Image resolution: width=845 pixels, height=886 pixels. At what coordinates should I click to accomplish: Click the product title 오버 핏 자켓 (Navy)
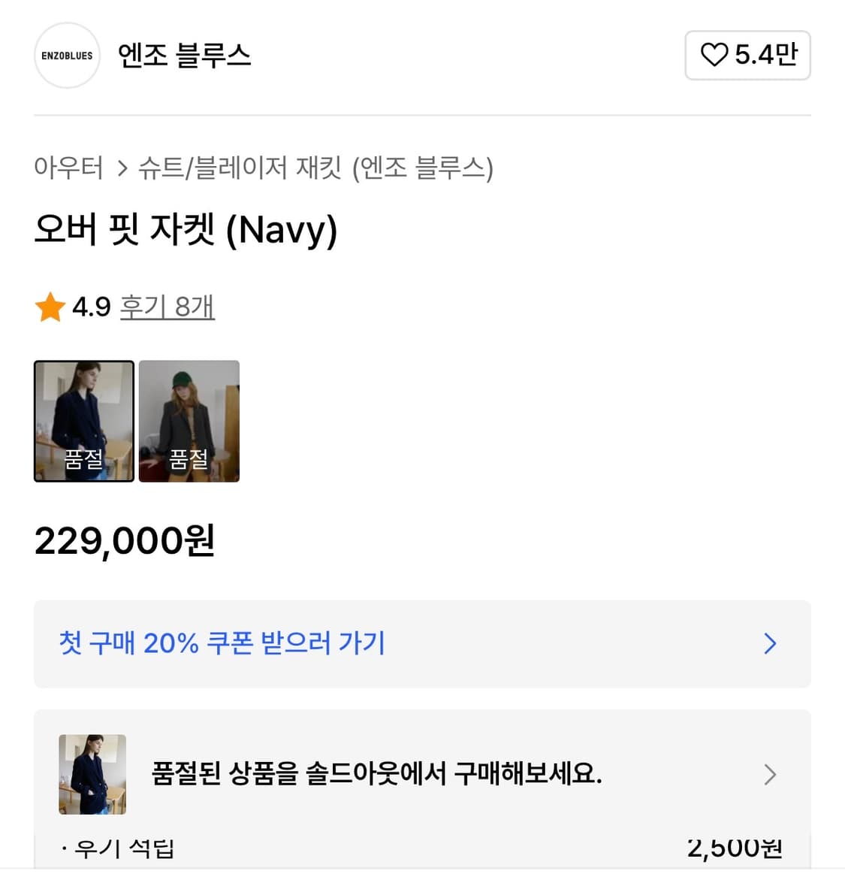[x=186, y=229]
